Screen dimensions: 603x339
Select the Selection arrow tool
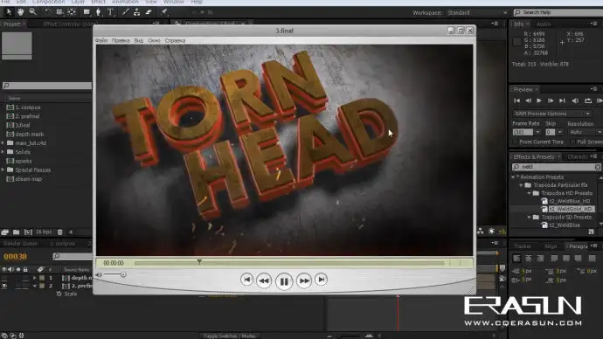tap(9, 12)
